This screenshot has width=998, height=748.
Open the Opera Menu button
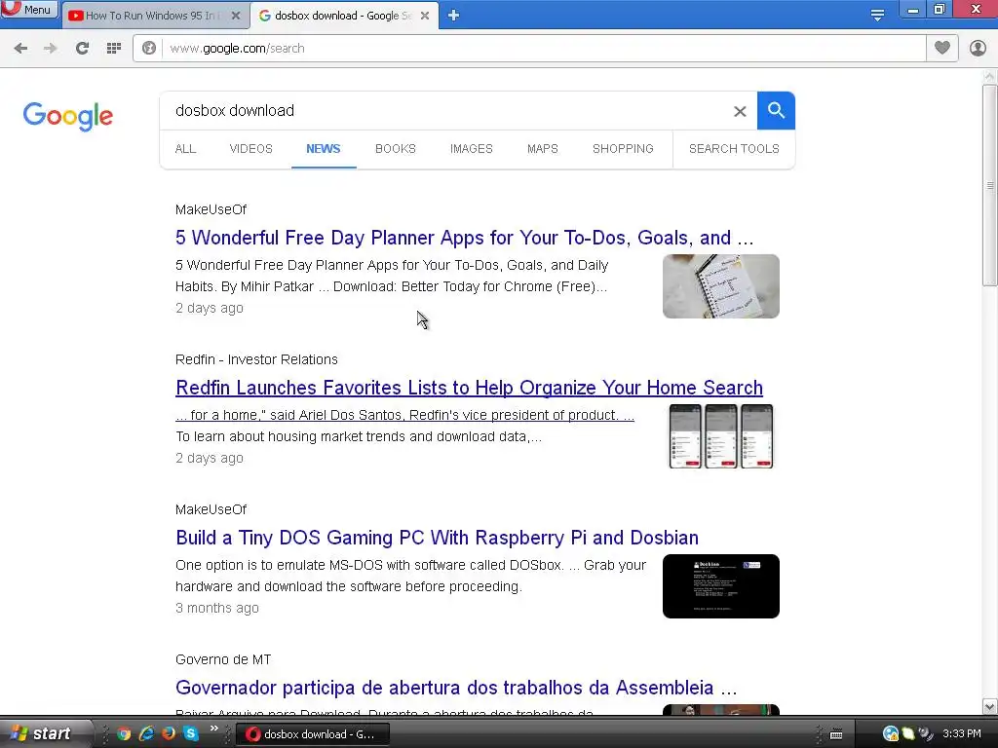29,10
